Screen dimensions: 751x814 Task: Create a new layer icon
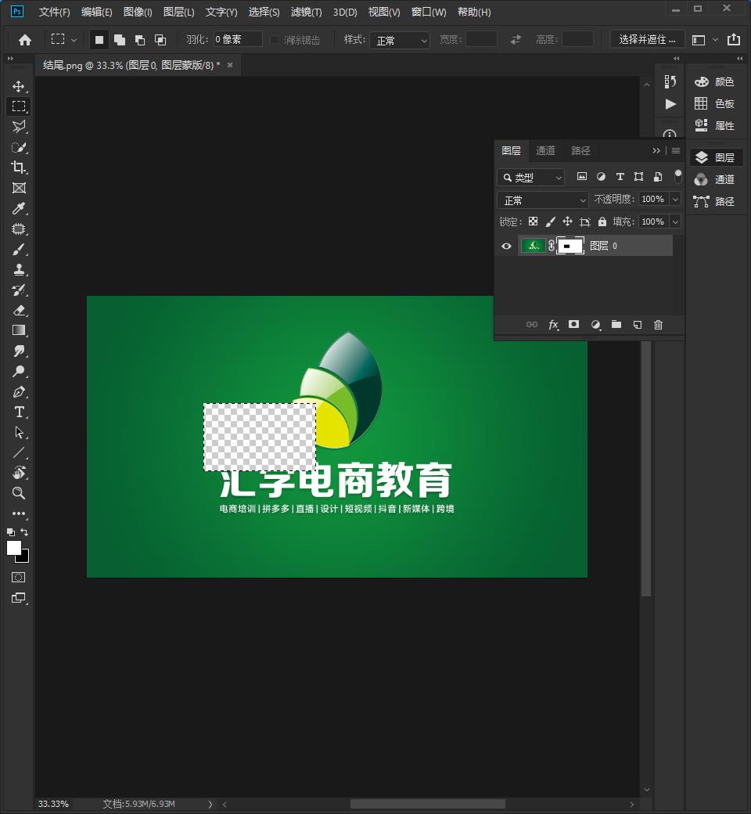(x=638, y=325)
